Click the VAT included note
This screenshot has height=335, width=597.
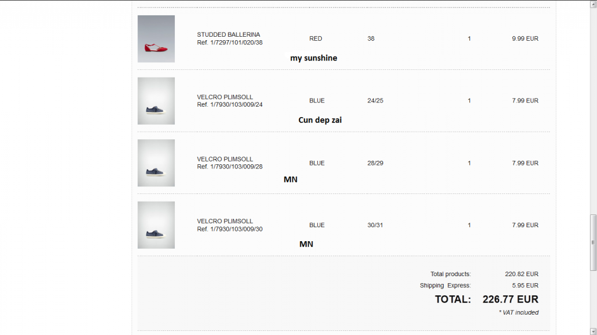tap(518, 313)
